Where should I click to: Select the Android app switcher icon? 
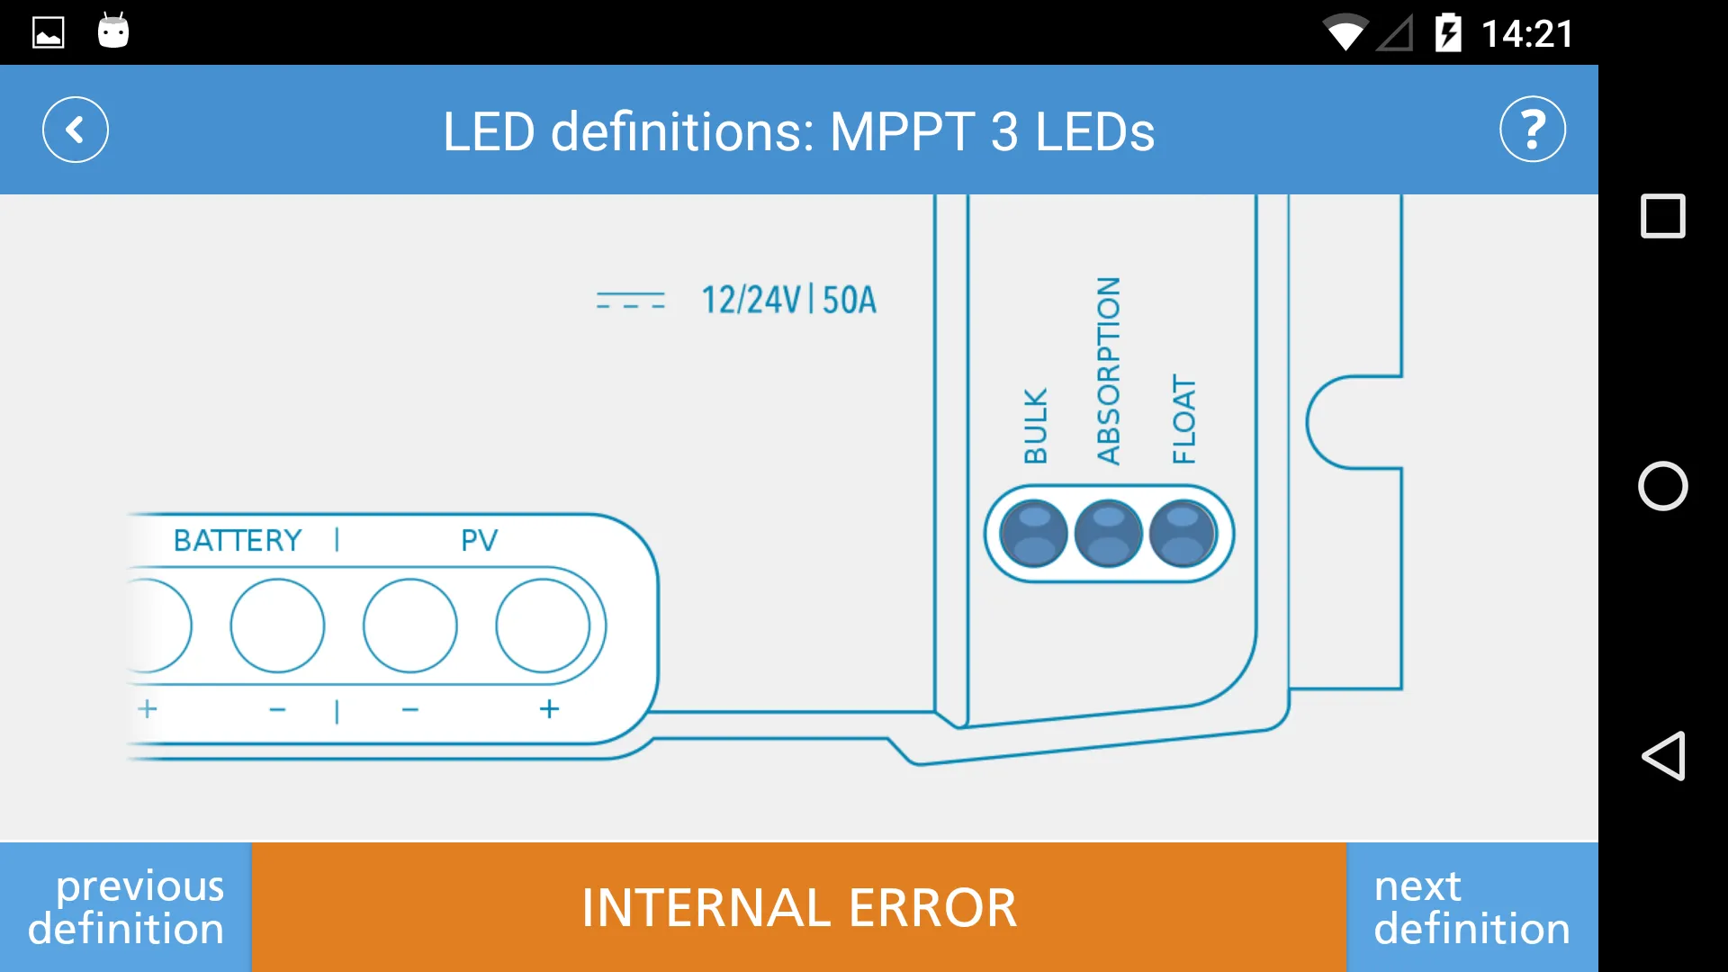point(1662,216)
